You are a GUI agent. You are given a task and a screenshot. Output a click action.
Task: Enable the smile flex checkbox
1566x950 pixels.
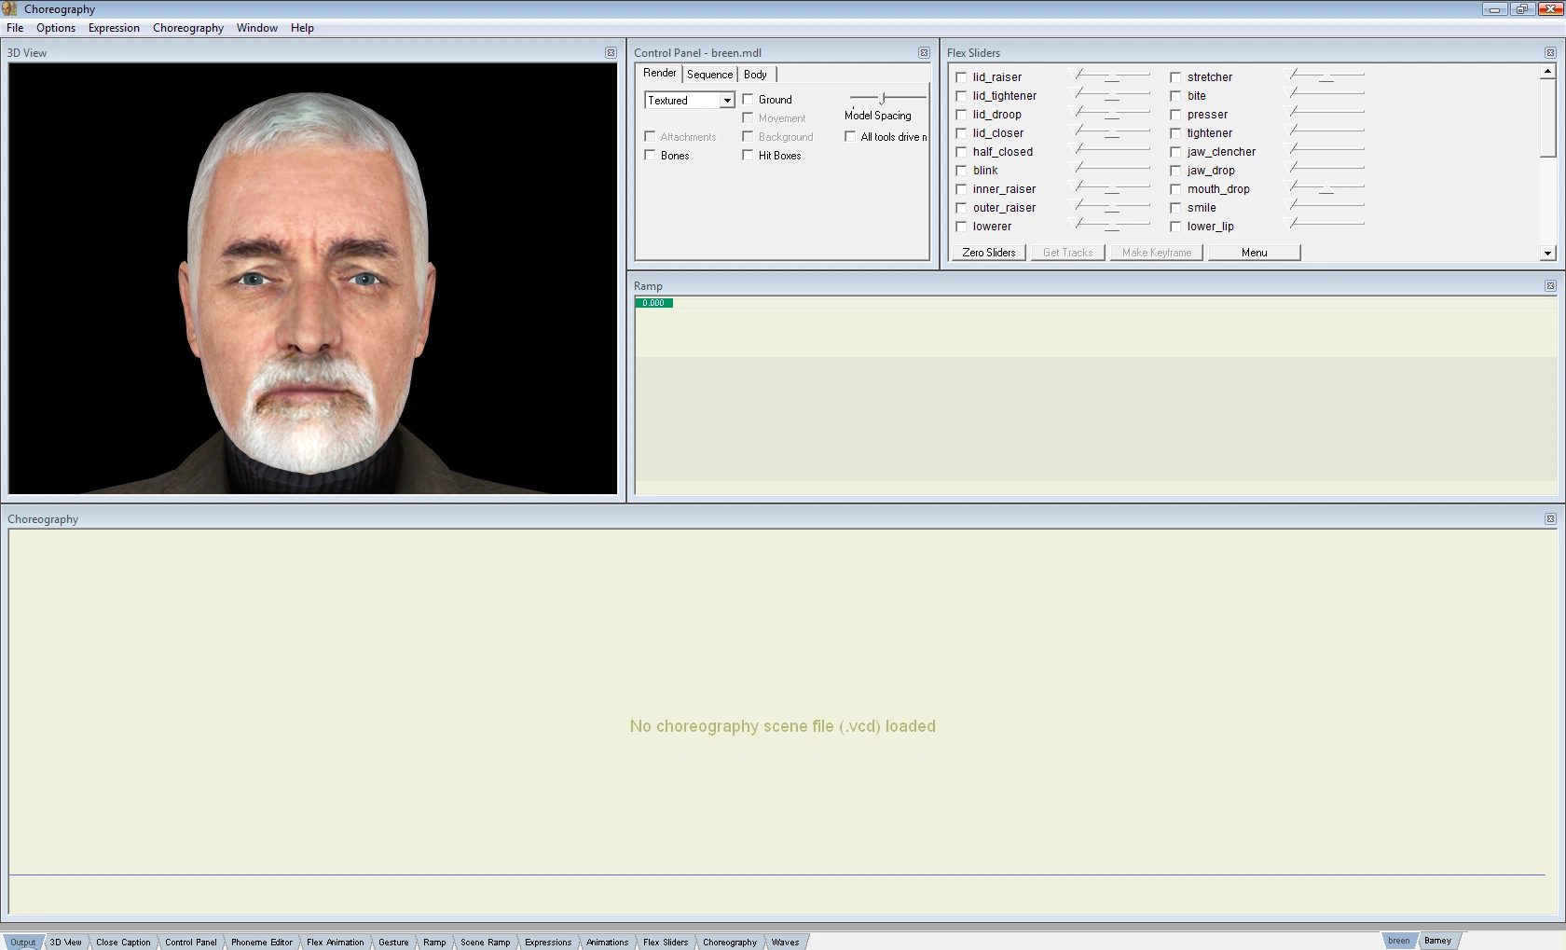(x=1175, y=208)
